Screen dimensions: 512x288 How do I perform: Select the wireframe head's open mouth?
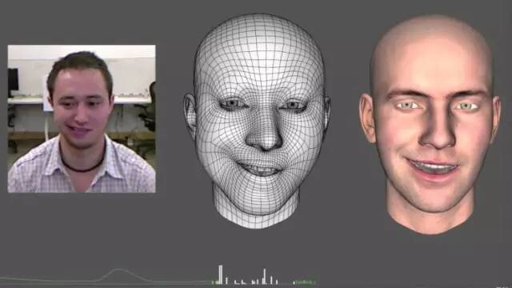coord(259,169)
